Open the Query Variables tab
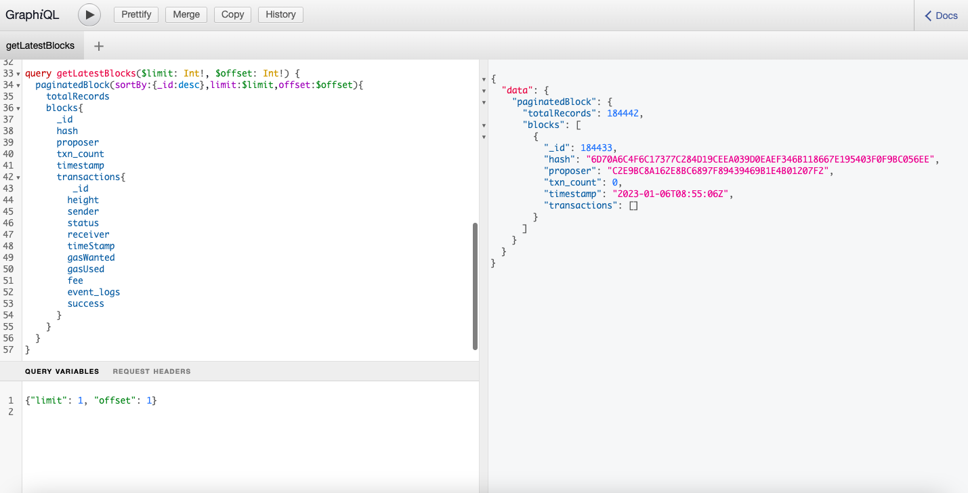 62,371
